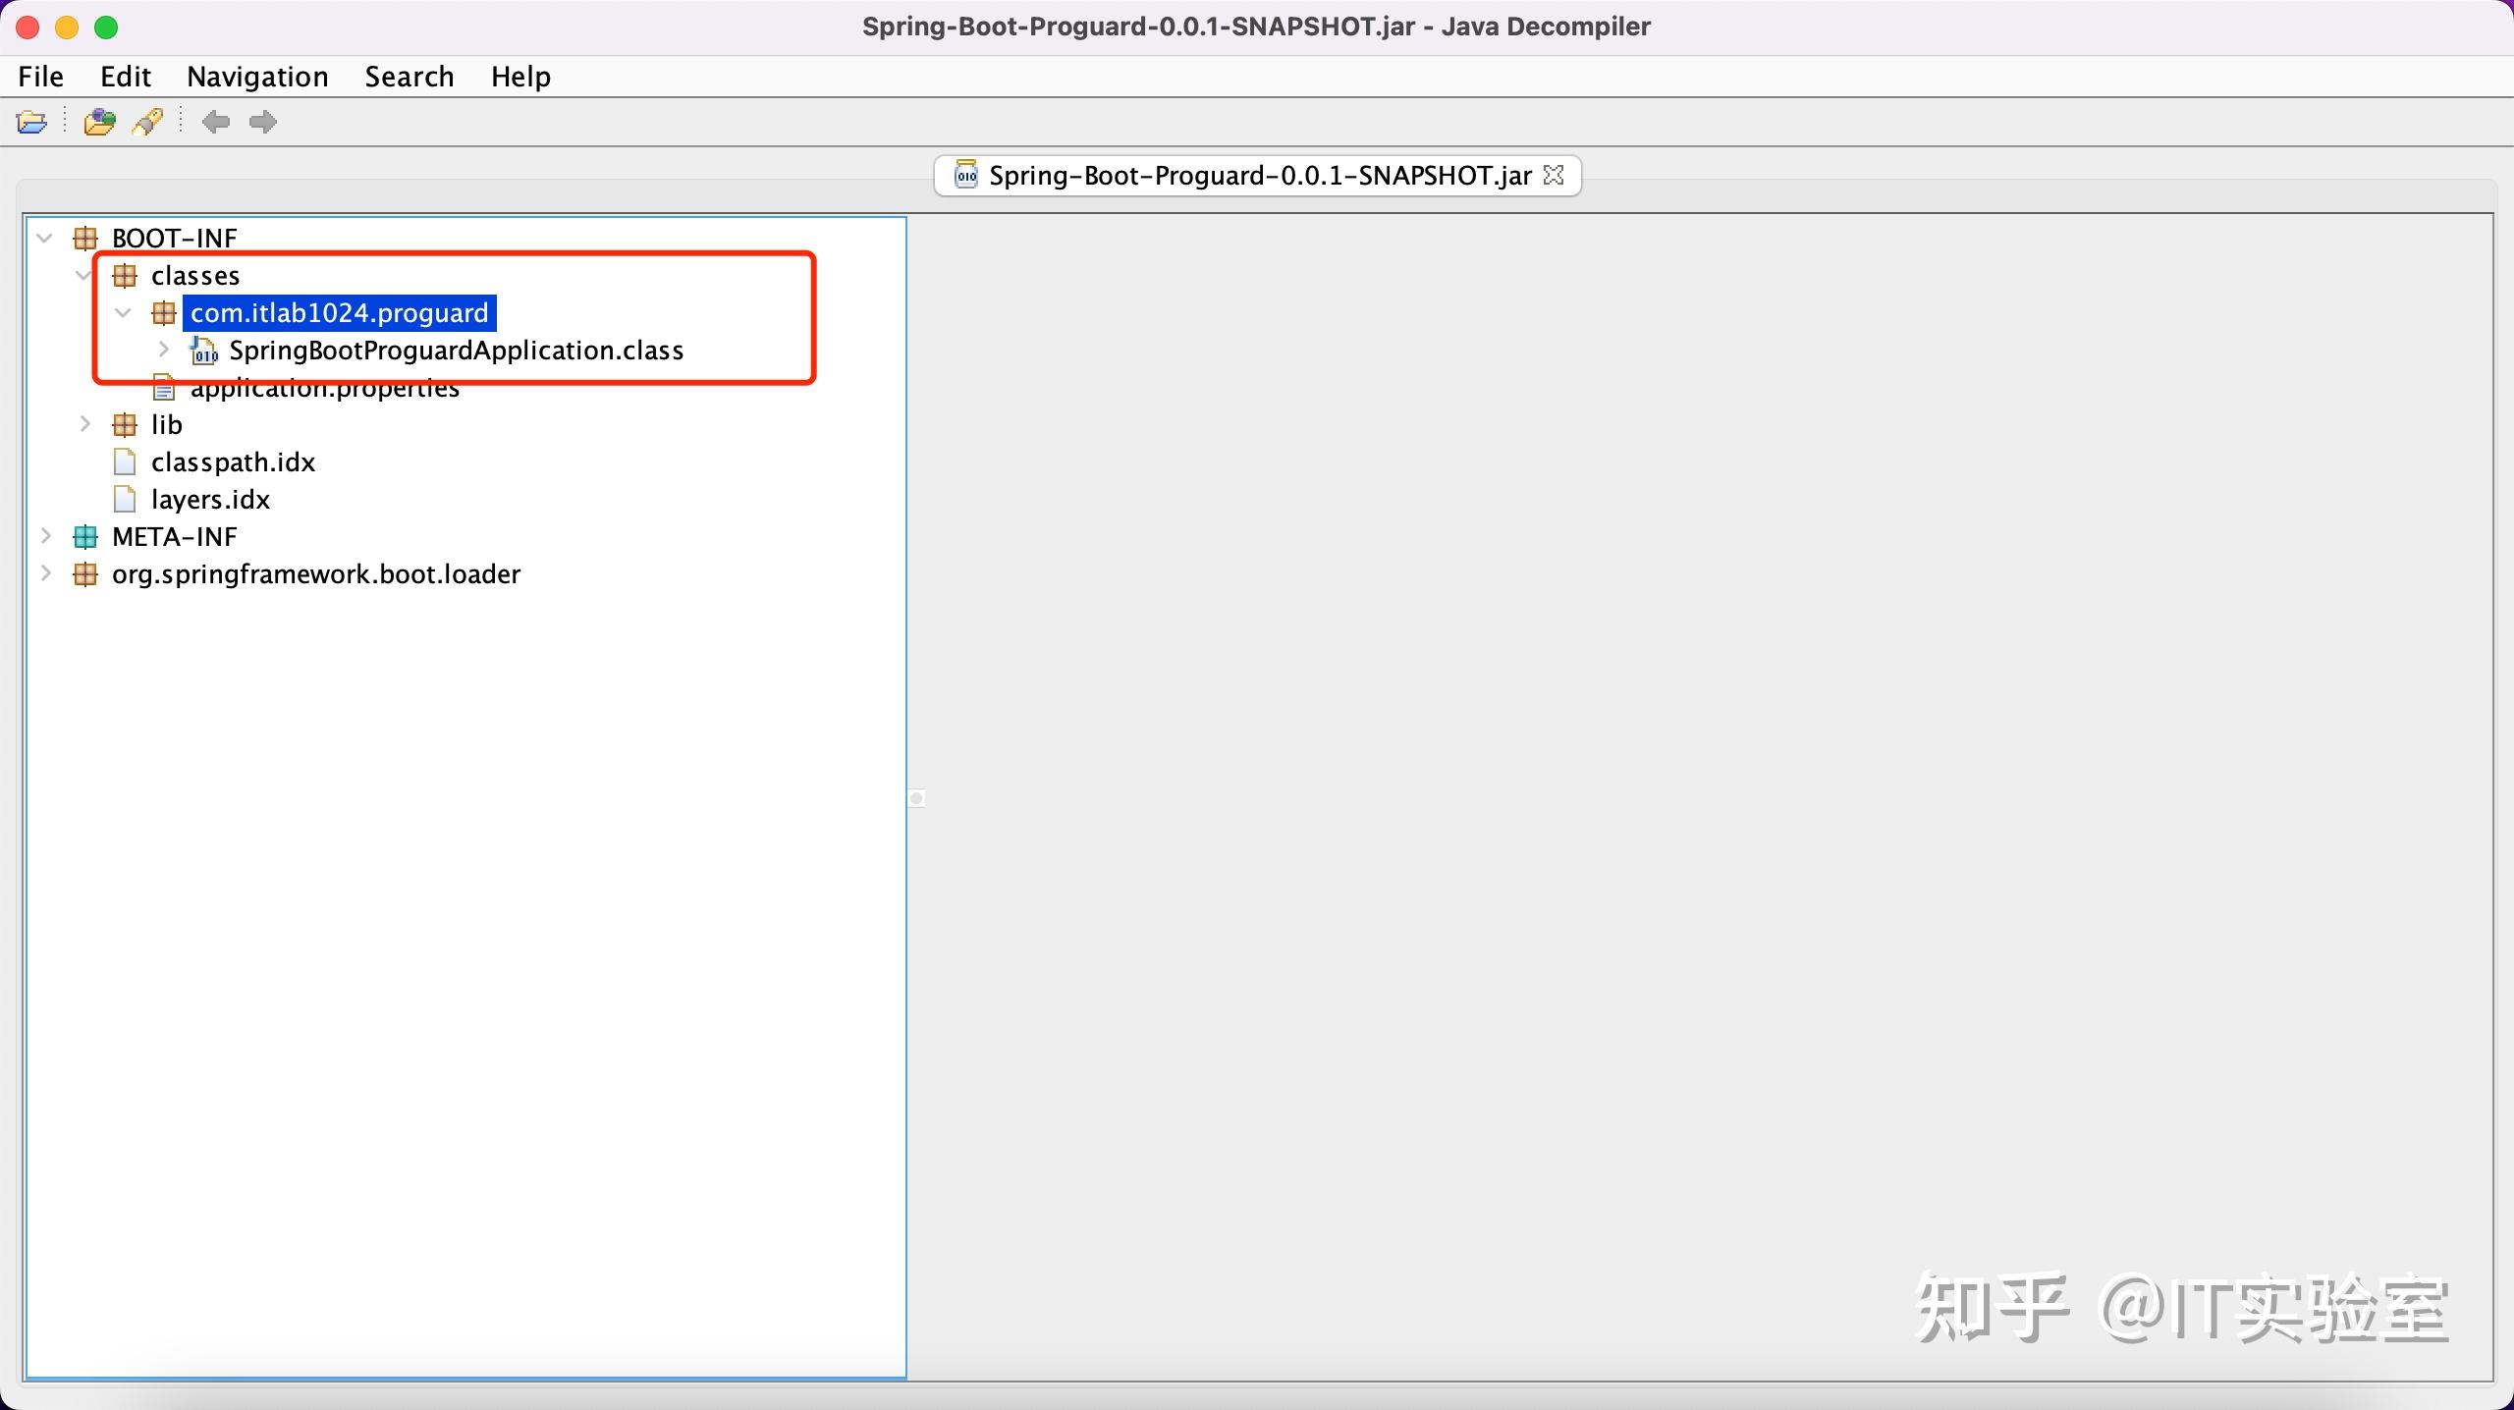
Task: Click the classpath.idx file icon
Action: click(x=125, y=462)
